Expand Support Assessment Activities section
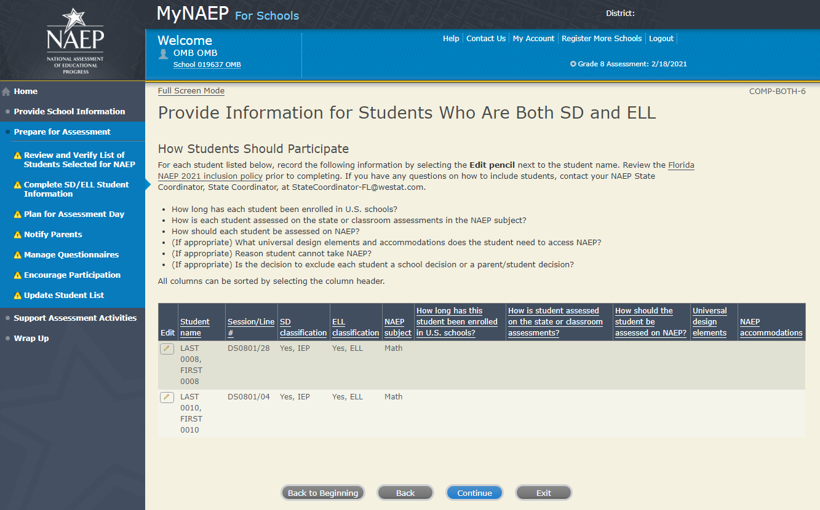The height and width of the screenshot is (510, 820). tap(75, 318)
